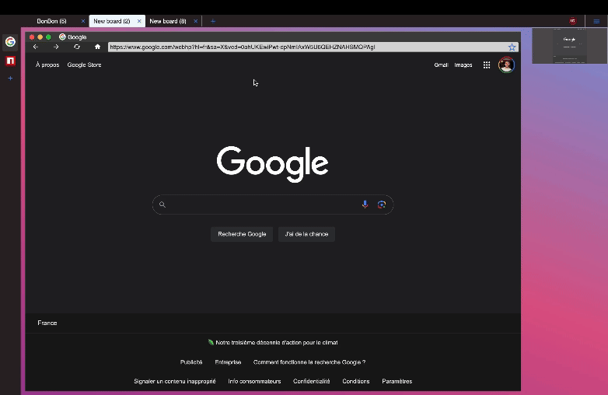Search by image with Lens icon

(x=382, y=204)
